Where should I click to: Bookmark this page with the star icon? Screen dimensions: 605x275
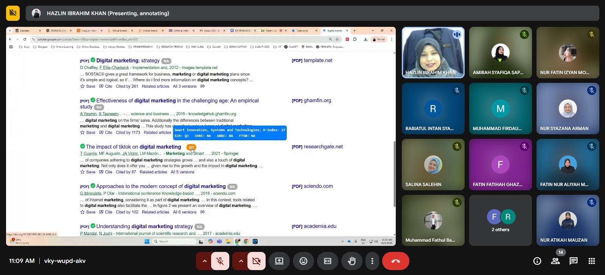[337, 39]
